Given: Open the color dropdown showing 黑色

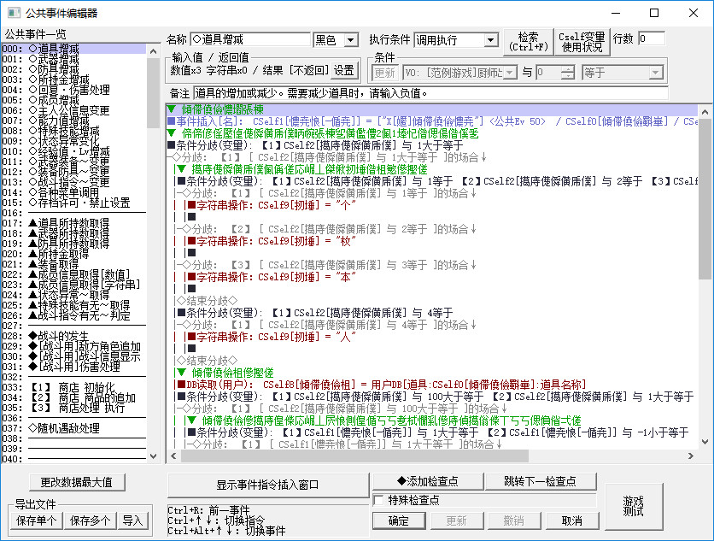Looking at the screenshot, I should coord(350,40).
